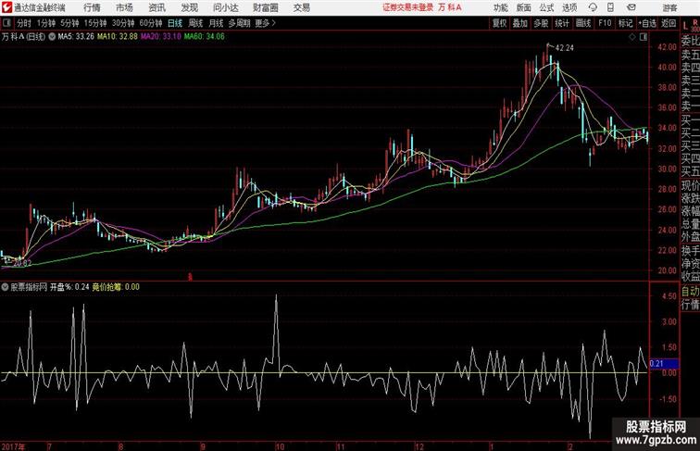
Task: Switch to 周线 weekly period
Action: 195,23
